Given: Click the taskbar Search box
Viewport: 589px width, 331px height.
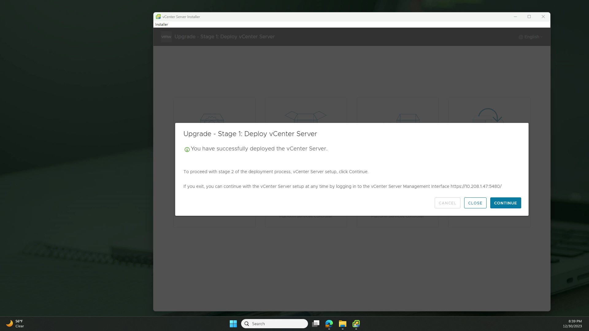Looking at the screenshot, I should pyautogui.click(x=275, y=324).
